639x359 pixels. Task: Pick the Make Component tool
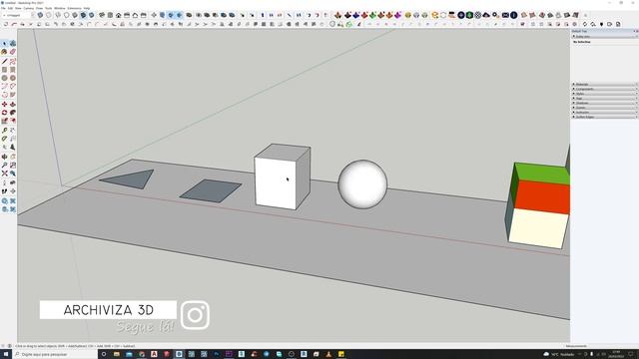pyautogui.click(x=13, y=43)
